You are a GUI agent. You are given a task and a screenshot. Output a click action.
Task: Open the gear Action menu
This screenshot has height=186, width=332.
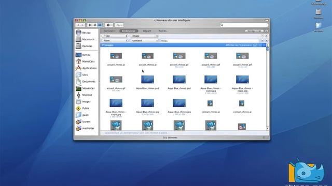point(109,25)
